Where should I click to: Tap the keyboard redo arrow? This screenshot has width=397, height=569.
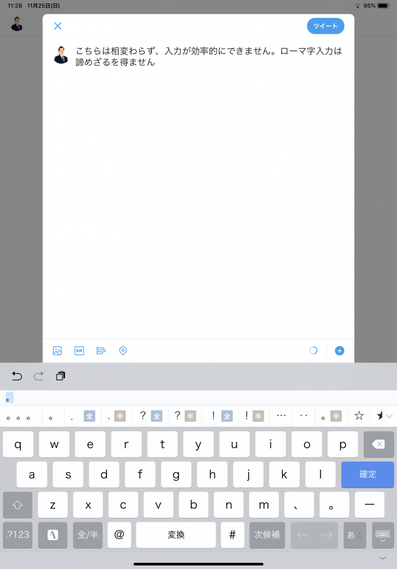39,376
